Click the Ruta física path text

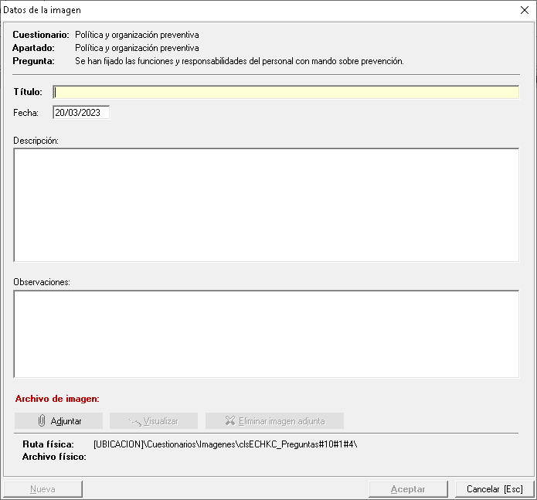tap(225, 444)
